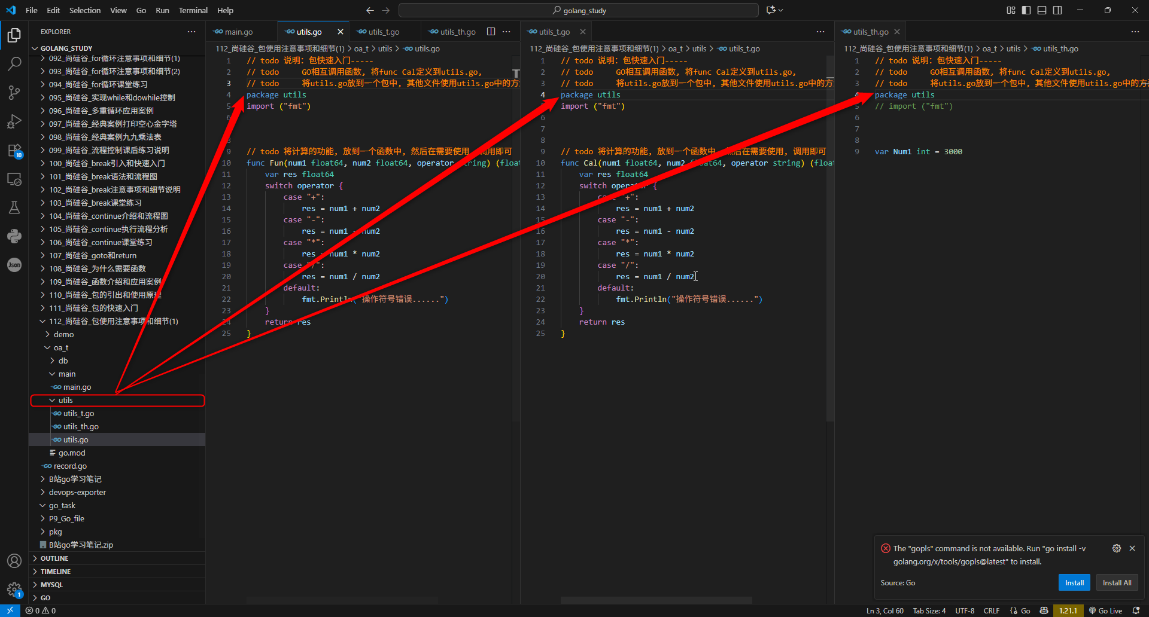Expand the MYSQL section

117,585
